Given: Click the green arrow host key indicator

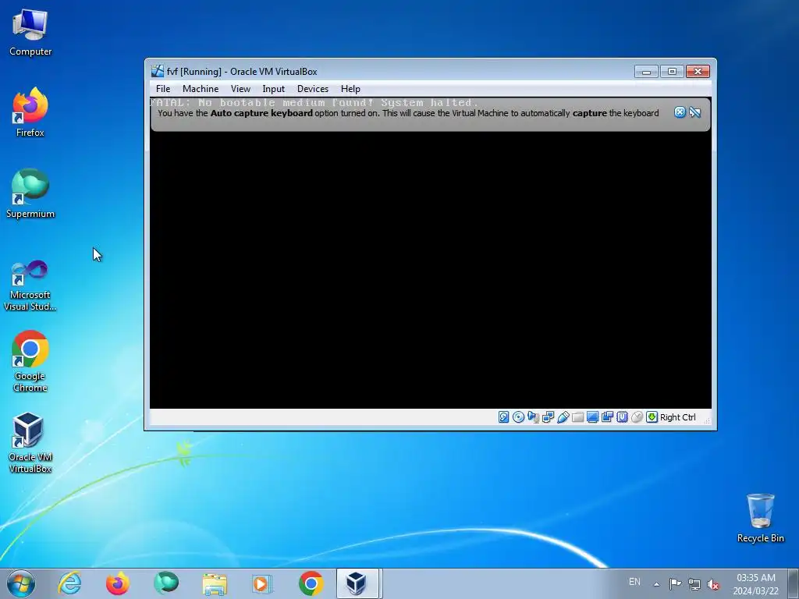Looking at the screenshot, I should click(652, 417).
